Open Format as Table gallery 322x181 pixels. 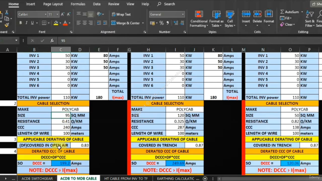pyautogui.click(x=216, y=19)
